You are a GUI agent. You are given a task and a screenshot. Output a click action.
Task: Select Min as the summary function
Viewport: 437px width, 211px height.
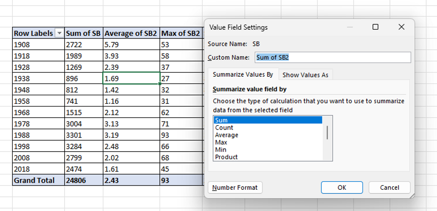click(x=220, y=150)
